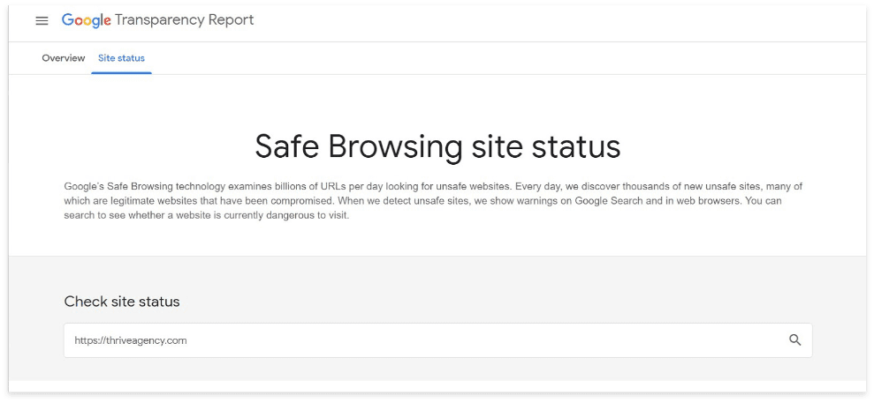Click the colorful Google logo

tap(86, 20)
